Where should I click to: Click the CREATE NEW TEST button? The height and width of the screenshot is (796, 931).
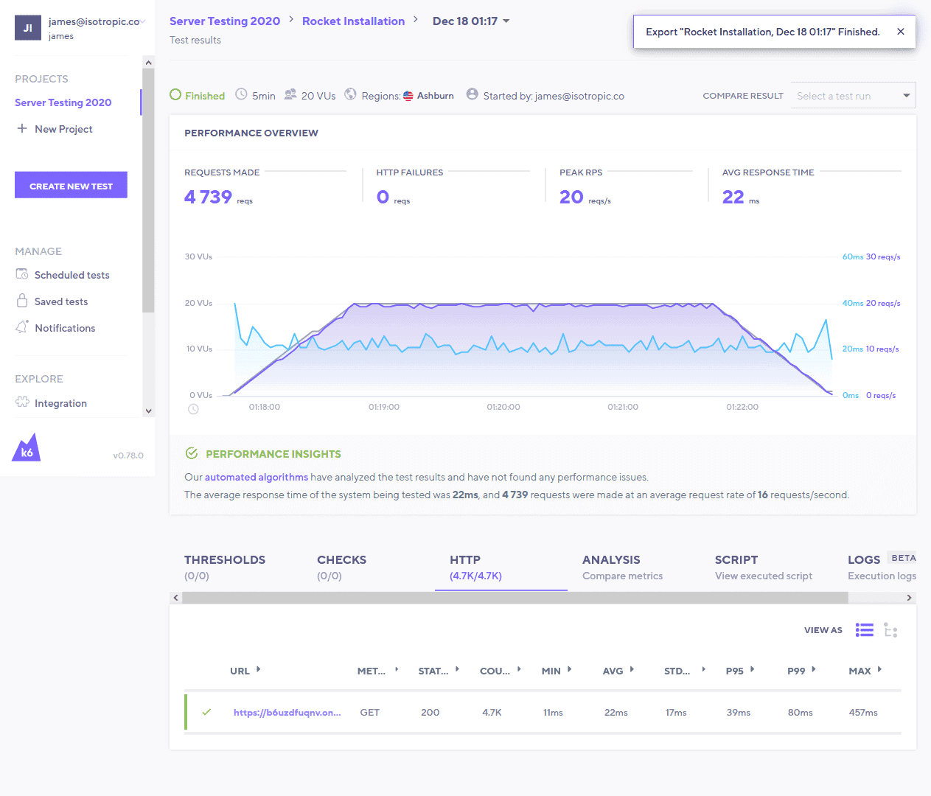pyautogui.click(x=71, y=185)
